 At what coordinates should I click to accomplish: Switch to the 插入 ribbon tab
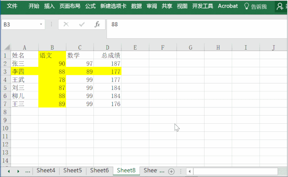click(x=49, y=6)
